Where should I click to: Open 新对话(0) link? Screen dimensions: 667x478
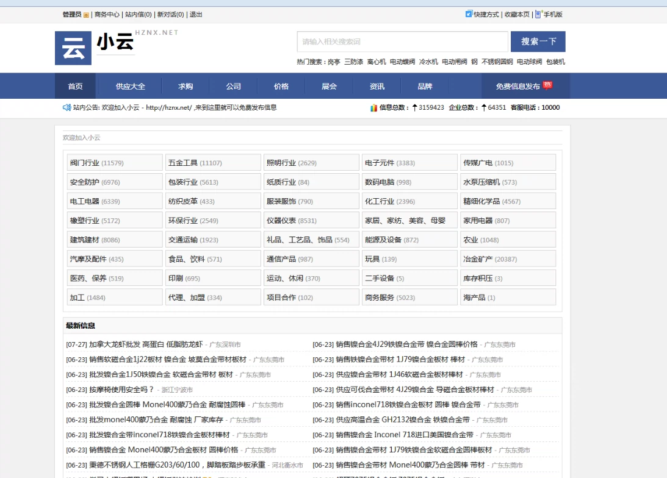[x=171, y=15]
